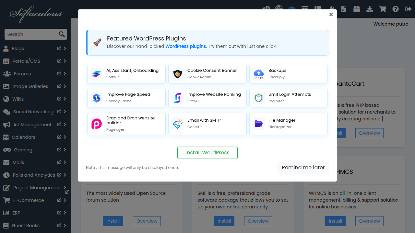Screen dimensions: 415x233
Task: Click the Install WordPress button
Action: click(x=207, y=153)
